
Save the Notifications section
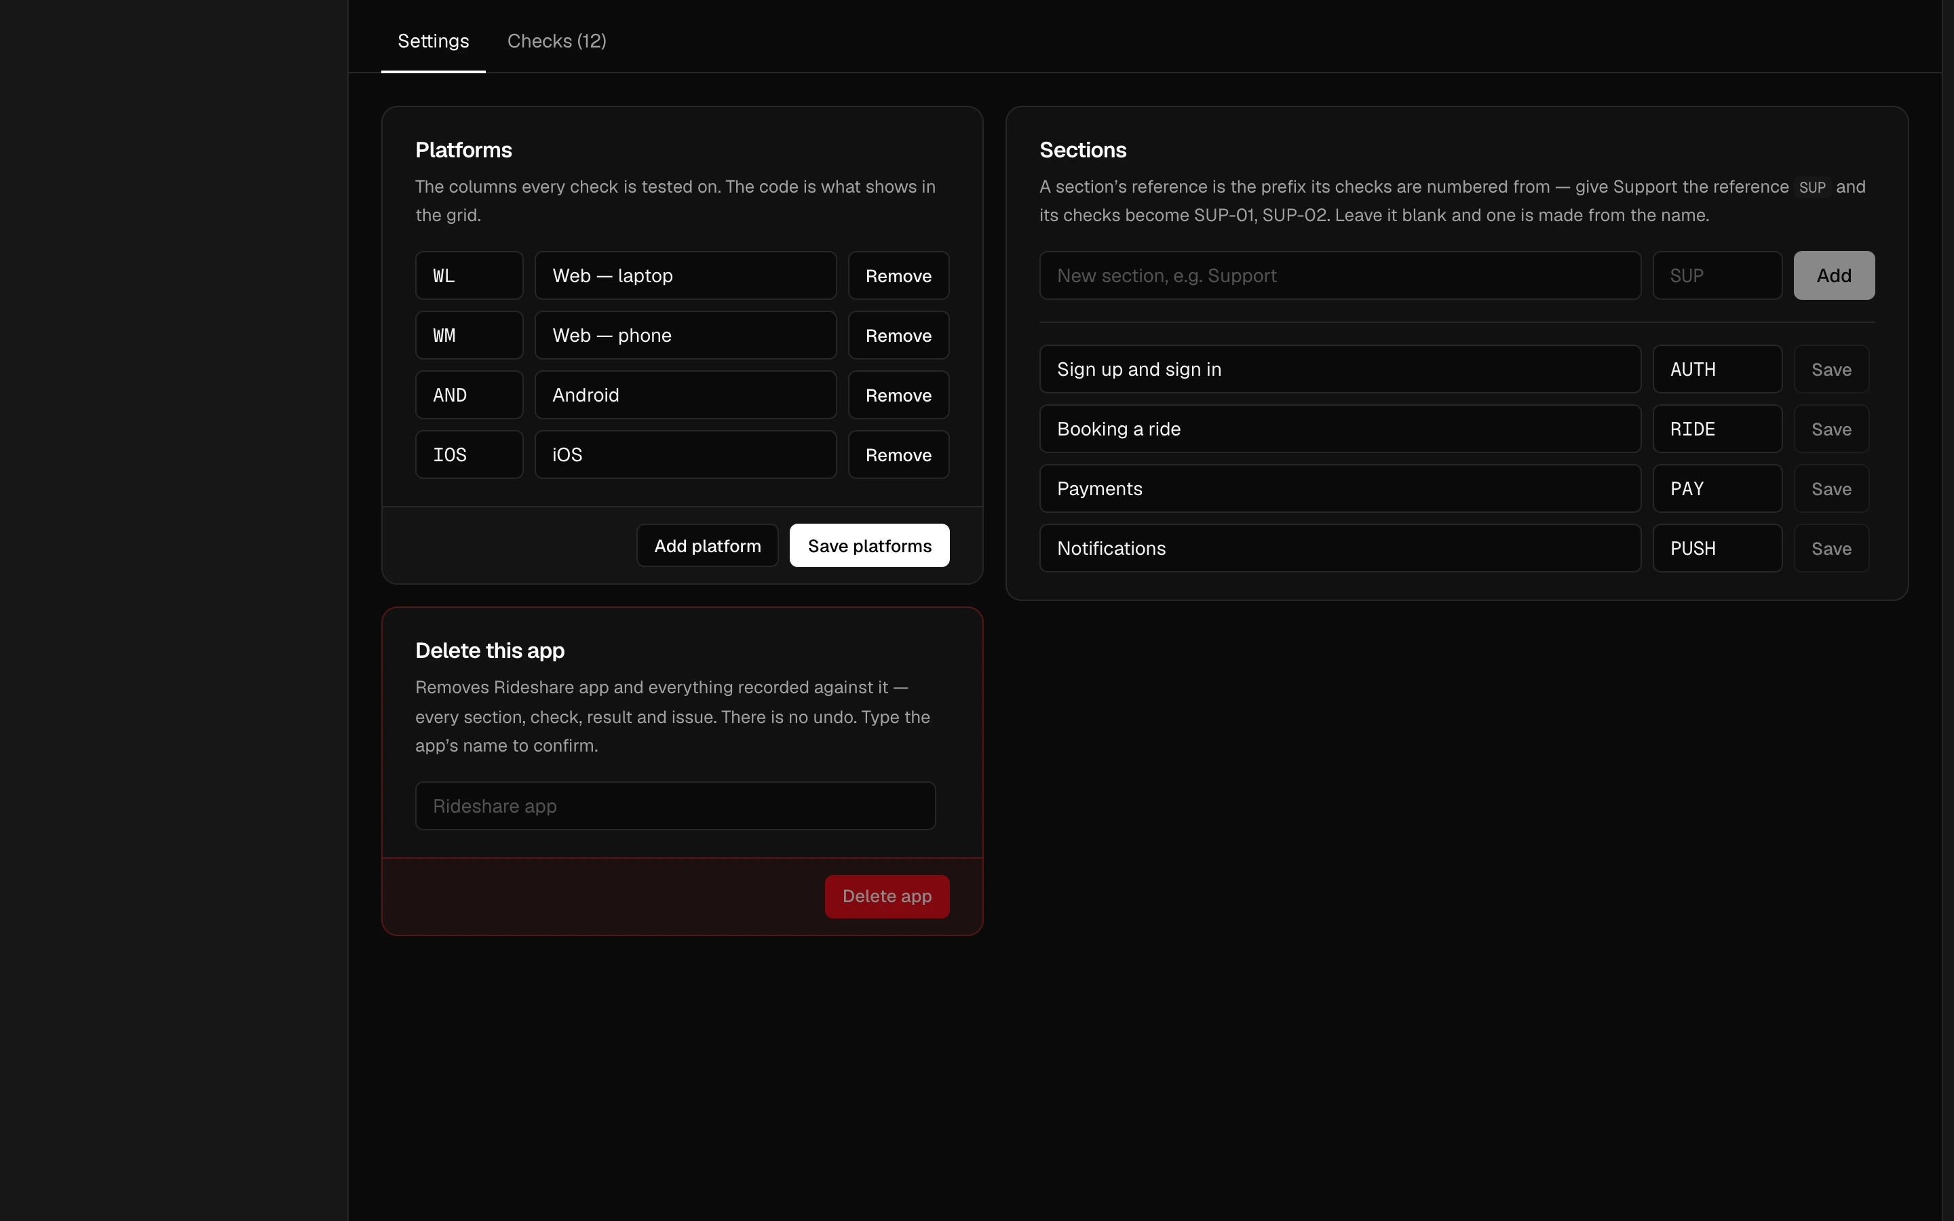(1831, 548)
